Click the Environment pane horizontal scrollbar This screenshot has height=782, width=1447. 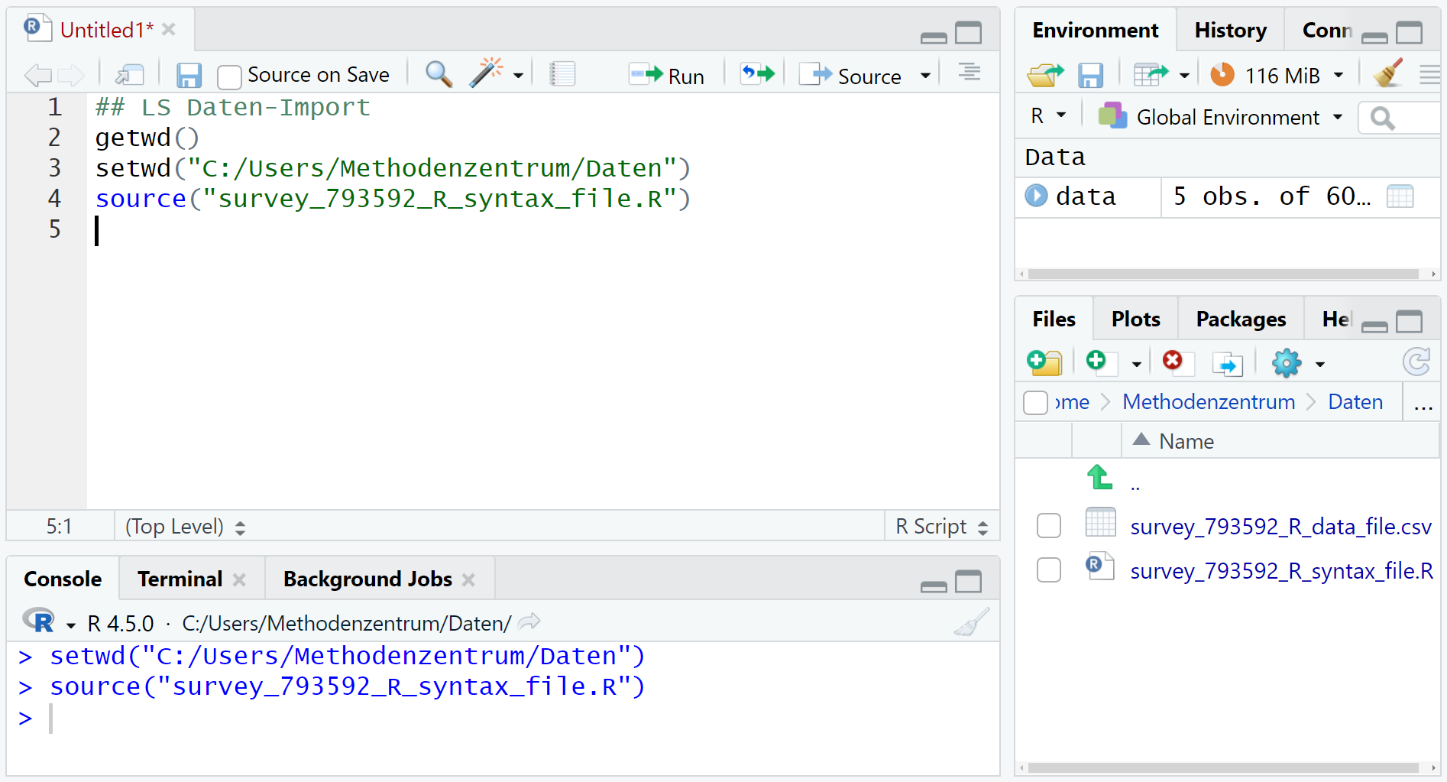pos(1222,274)
